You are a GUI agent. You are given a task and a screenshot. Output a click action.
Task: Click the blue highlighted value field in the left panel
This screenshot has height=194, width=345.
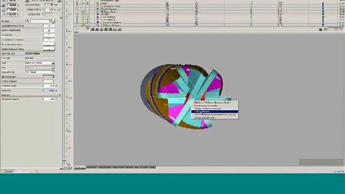click(x=49, y=91)
